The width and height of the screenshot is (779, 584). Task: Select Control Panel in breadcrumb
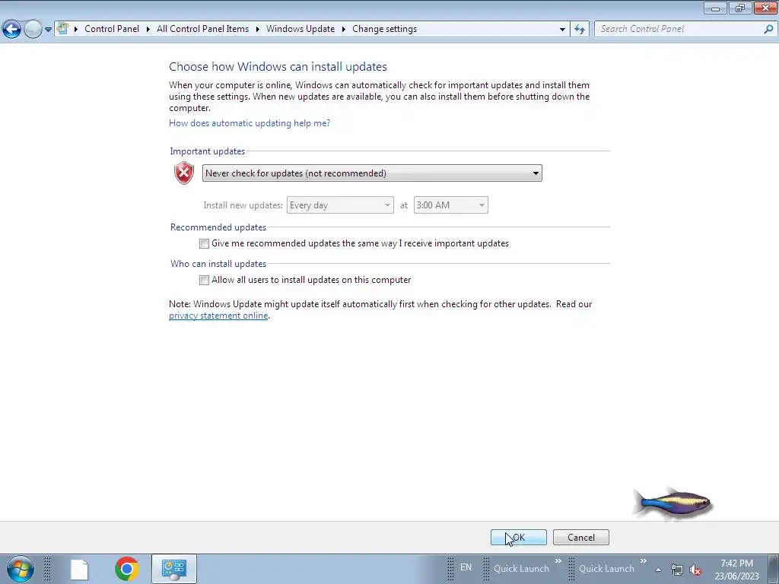(x=112, y=29)
